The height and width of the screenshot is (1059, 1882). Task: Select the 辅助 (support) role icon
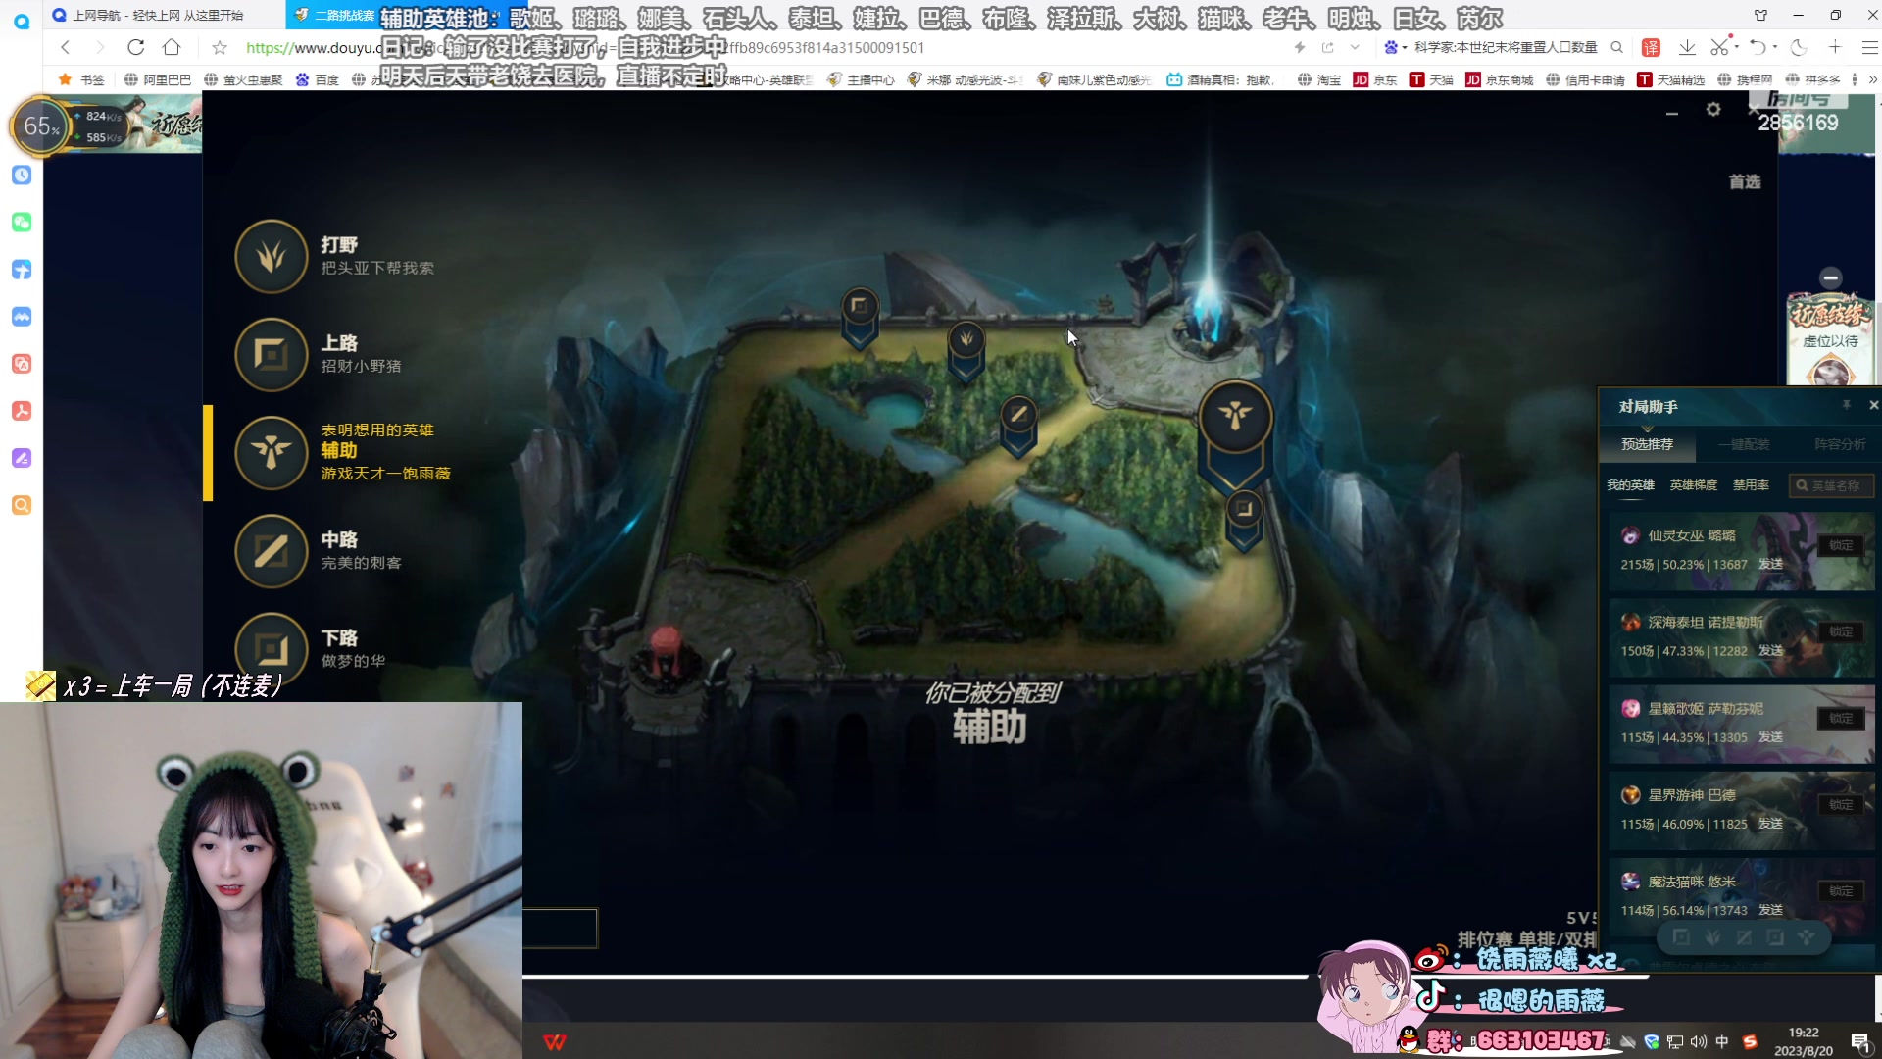pos(272,452)
